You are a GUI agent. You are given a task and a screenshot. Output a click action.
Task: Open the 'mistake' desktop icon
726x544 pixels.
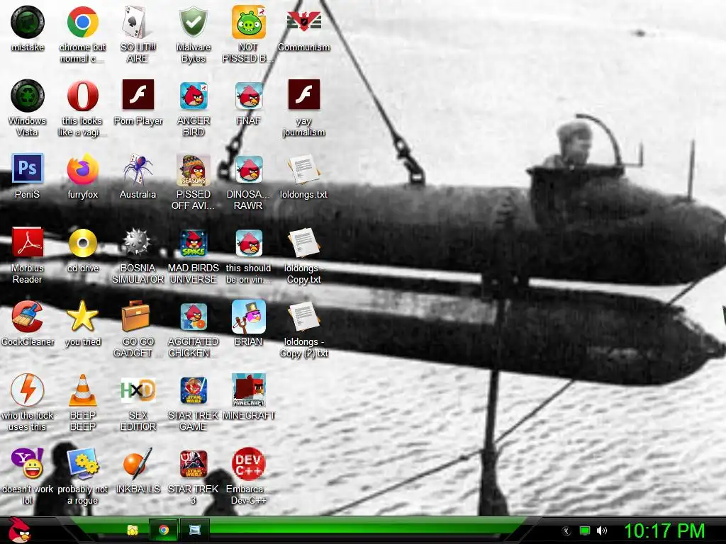(x=28, y=22)
